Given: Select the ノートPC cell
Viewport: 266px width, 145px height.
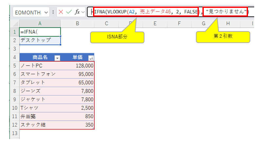Looking at the screenshot, I should click(x=40, y=66).
